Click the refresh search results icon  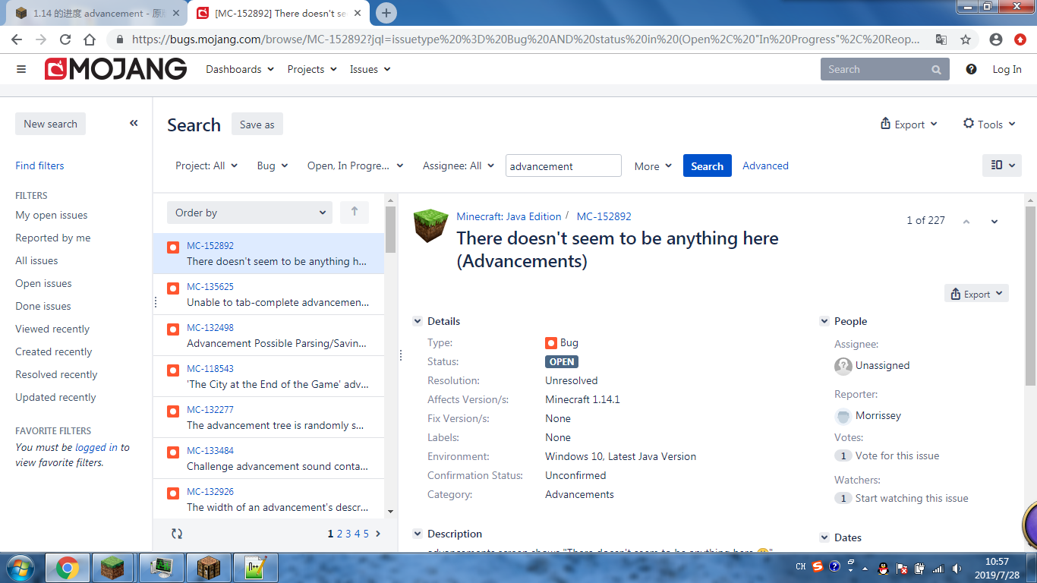coord(177,534)
